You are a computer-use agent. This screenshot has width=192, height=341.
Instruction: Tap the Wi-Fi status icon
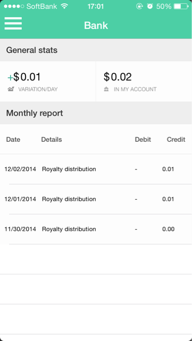pyautogui.click(x=64, y=6)
